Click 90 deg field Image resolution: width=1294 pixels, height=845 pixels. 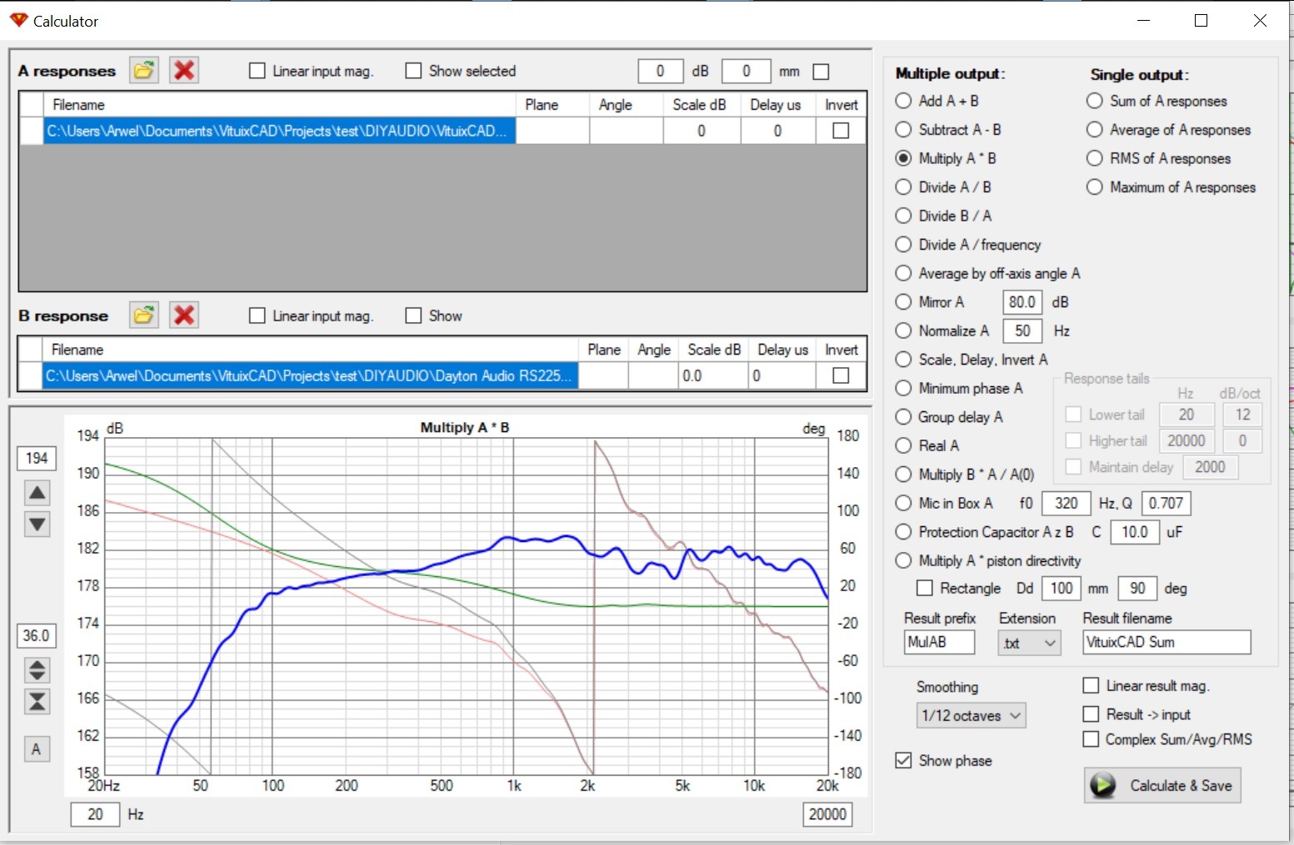1137,588
